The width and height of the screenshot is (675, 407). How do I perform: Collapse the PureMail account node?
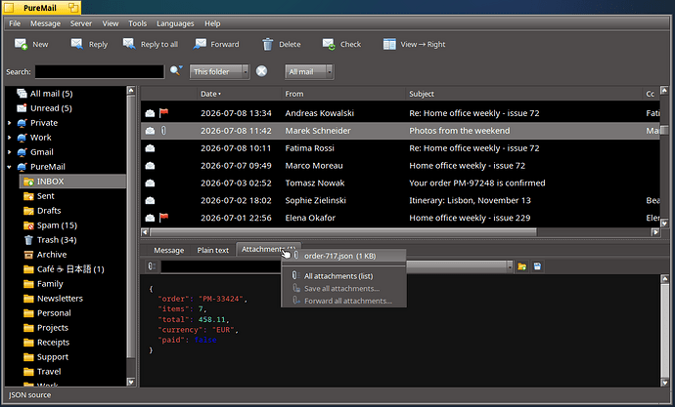pyautogui.click(x=10, y=167)
